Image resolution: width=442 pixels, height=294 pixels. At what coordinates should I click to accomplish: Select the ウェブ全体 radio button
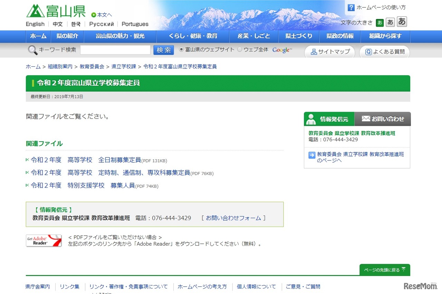point(239,49)
